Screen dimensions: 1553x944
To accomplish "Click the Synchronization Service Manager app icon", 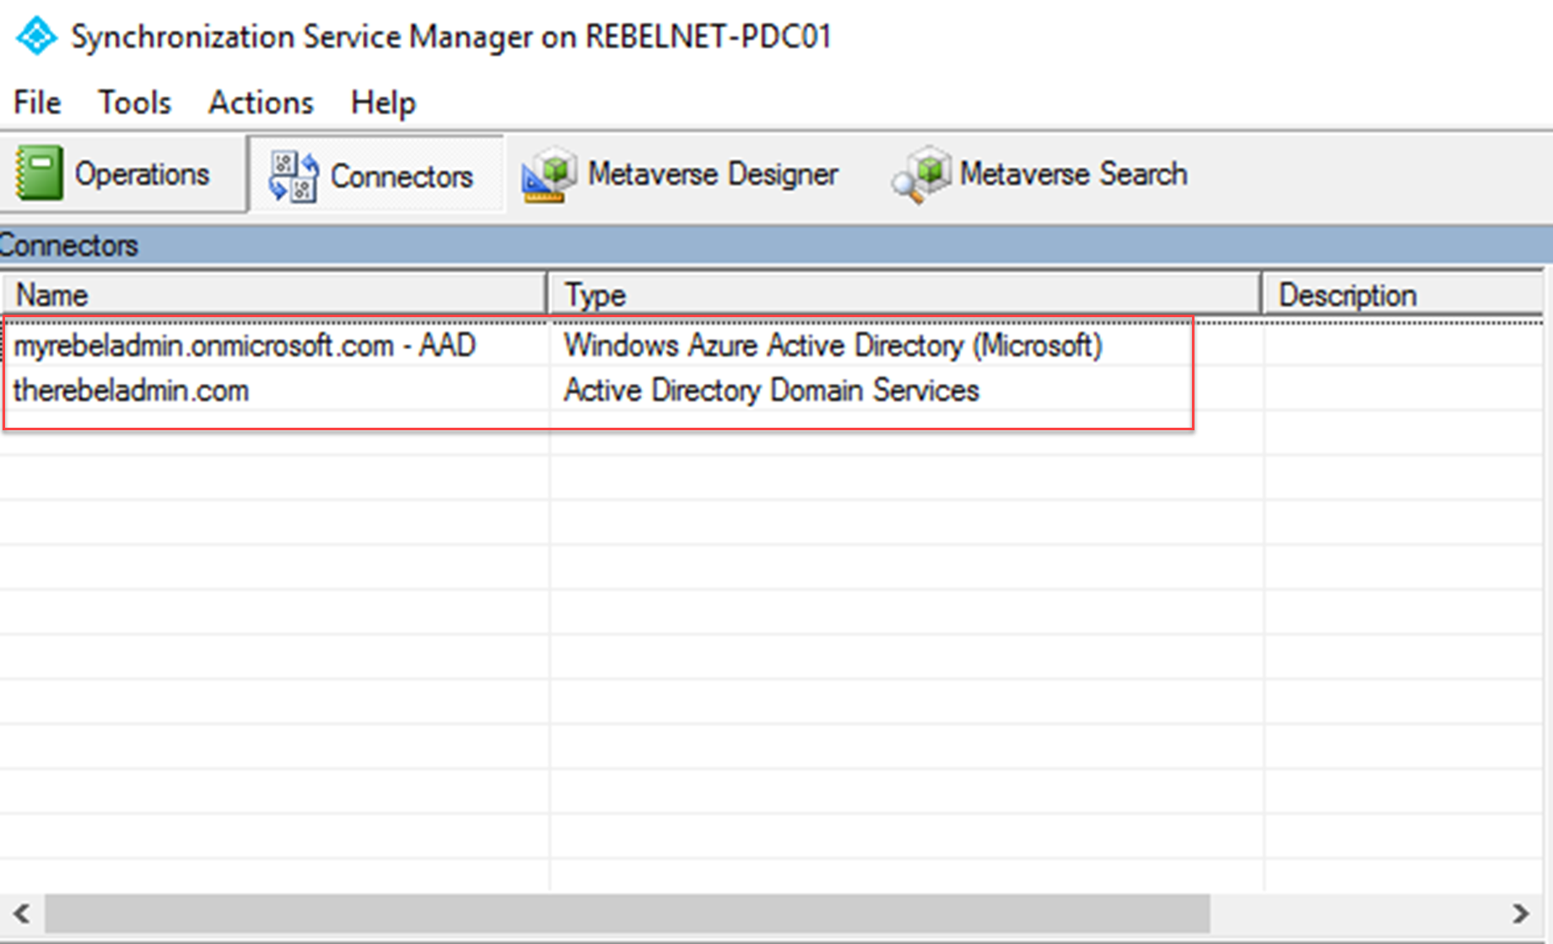I will [x=36, y=36].
